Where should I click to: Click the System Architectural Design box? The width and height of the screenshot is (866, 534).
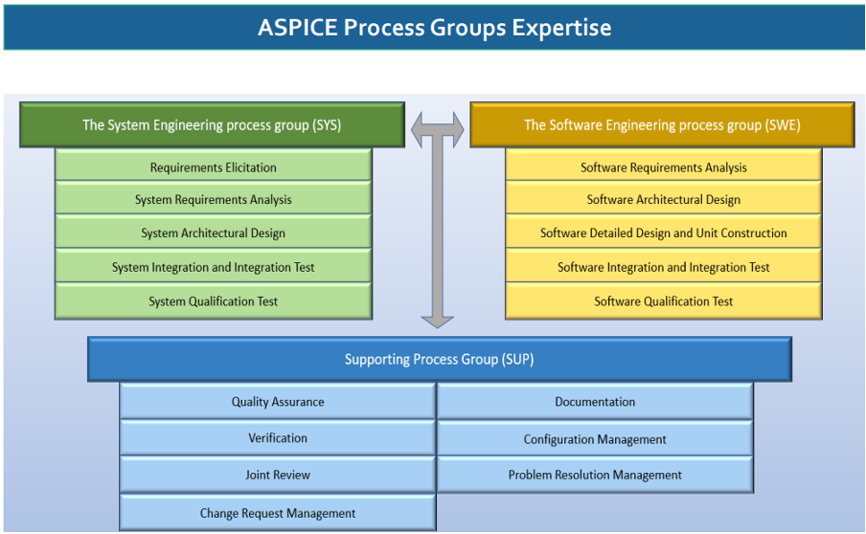coord(214,234)
